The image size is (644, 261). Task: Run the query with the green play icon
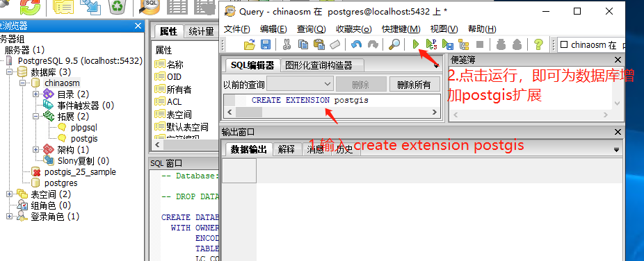[416, 44]
